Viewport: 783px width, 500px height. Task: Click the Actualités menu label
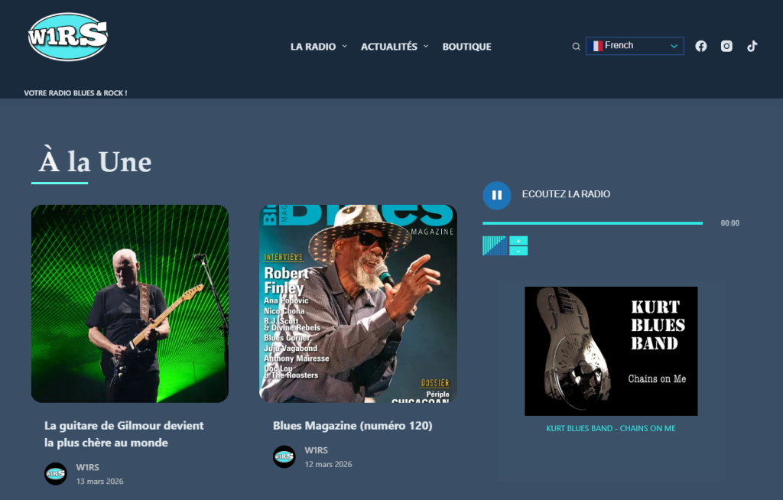(388, 47)
